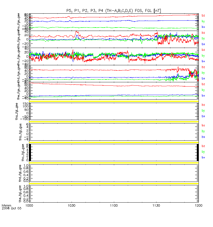Click the -100 tick value on tha_fgl_gse axis
Viewport: 213px width, 227px height.
pos(24,119)
